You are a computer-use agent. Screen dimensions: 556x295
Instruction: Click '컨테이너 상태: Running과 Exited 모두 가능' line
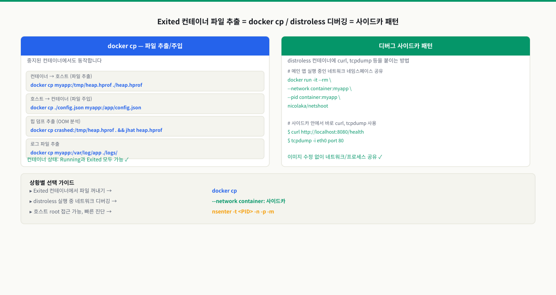pos(78,160)
